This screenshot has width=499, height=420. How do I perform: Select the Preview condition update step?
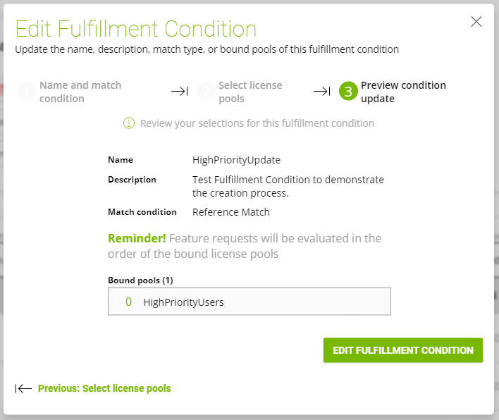coord(403,92)
